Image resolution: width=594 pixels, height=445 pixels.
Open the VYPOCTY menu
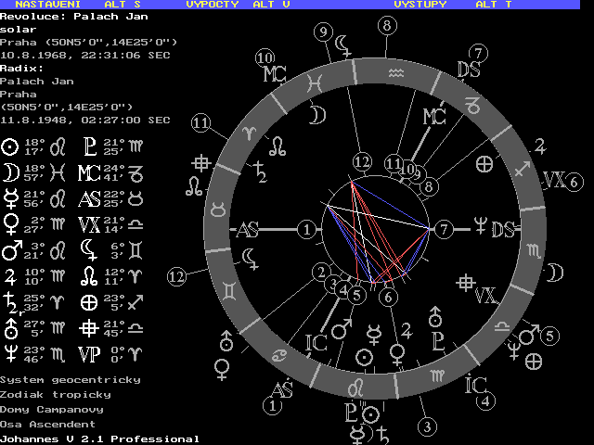coord(213,5)
